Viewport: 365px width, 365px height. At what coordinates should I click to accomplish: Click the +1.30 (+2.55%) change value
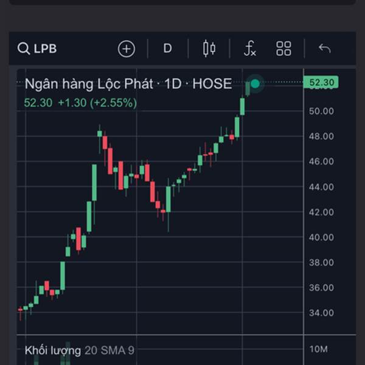click(x=97, y=103)
